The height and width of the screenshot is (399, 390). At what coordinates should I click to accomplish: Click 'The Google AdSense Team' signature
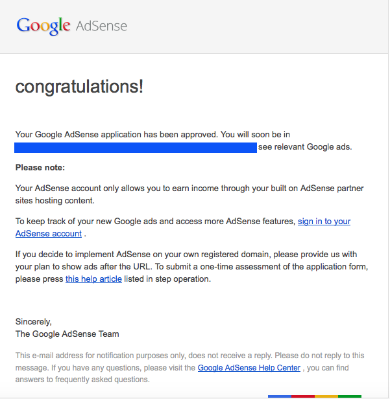pyautogui.click(x=67, y=334)
